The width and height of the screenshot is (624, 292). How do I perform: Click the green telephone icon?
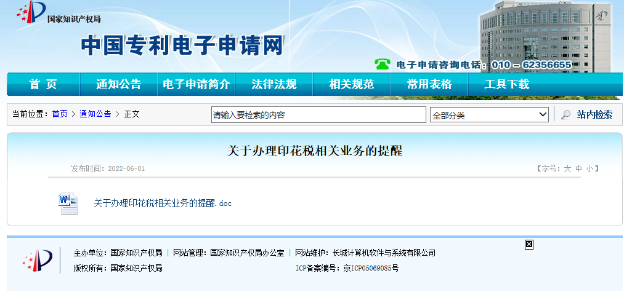point(383,64)
